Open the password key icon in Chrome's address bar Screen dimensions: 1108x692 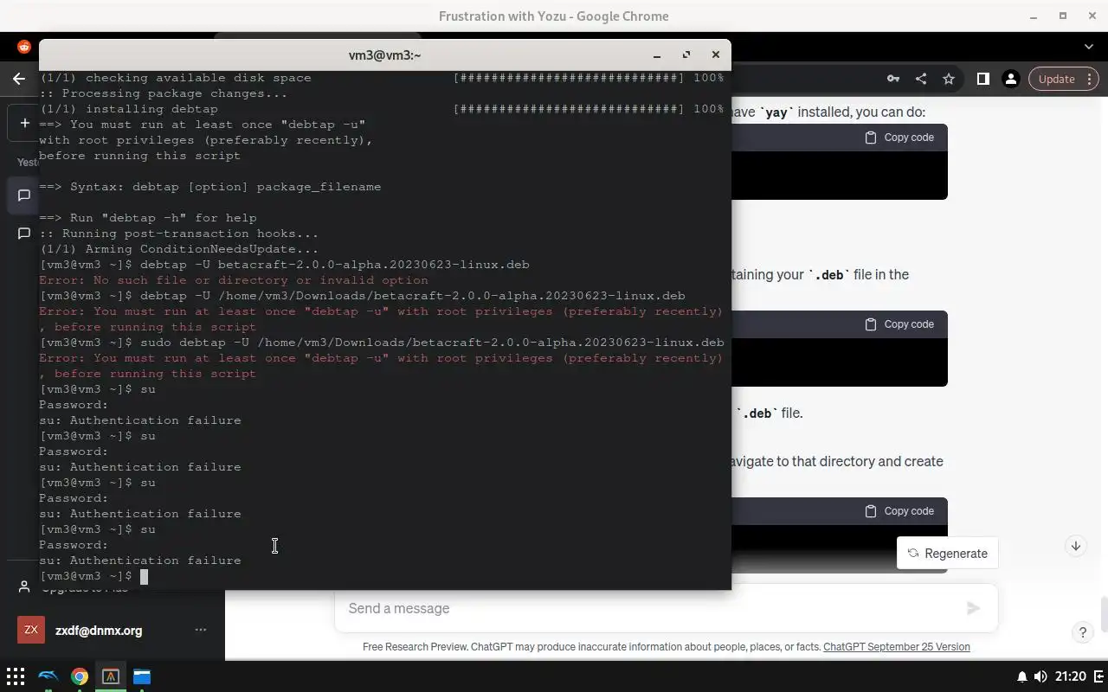tap(893, 79)
